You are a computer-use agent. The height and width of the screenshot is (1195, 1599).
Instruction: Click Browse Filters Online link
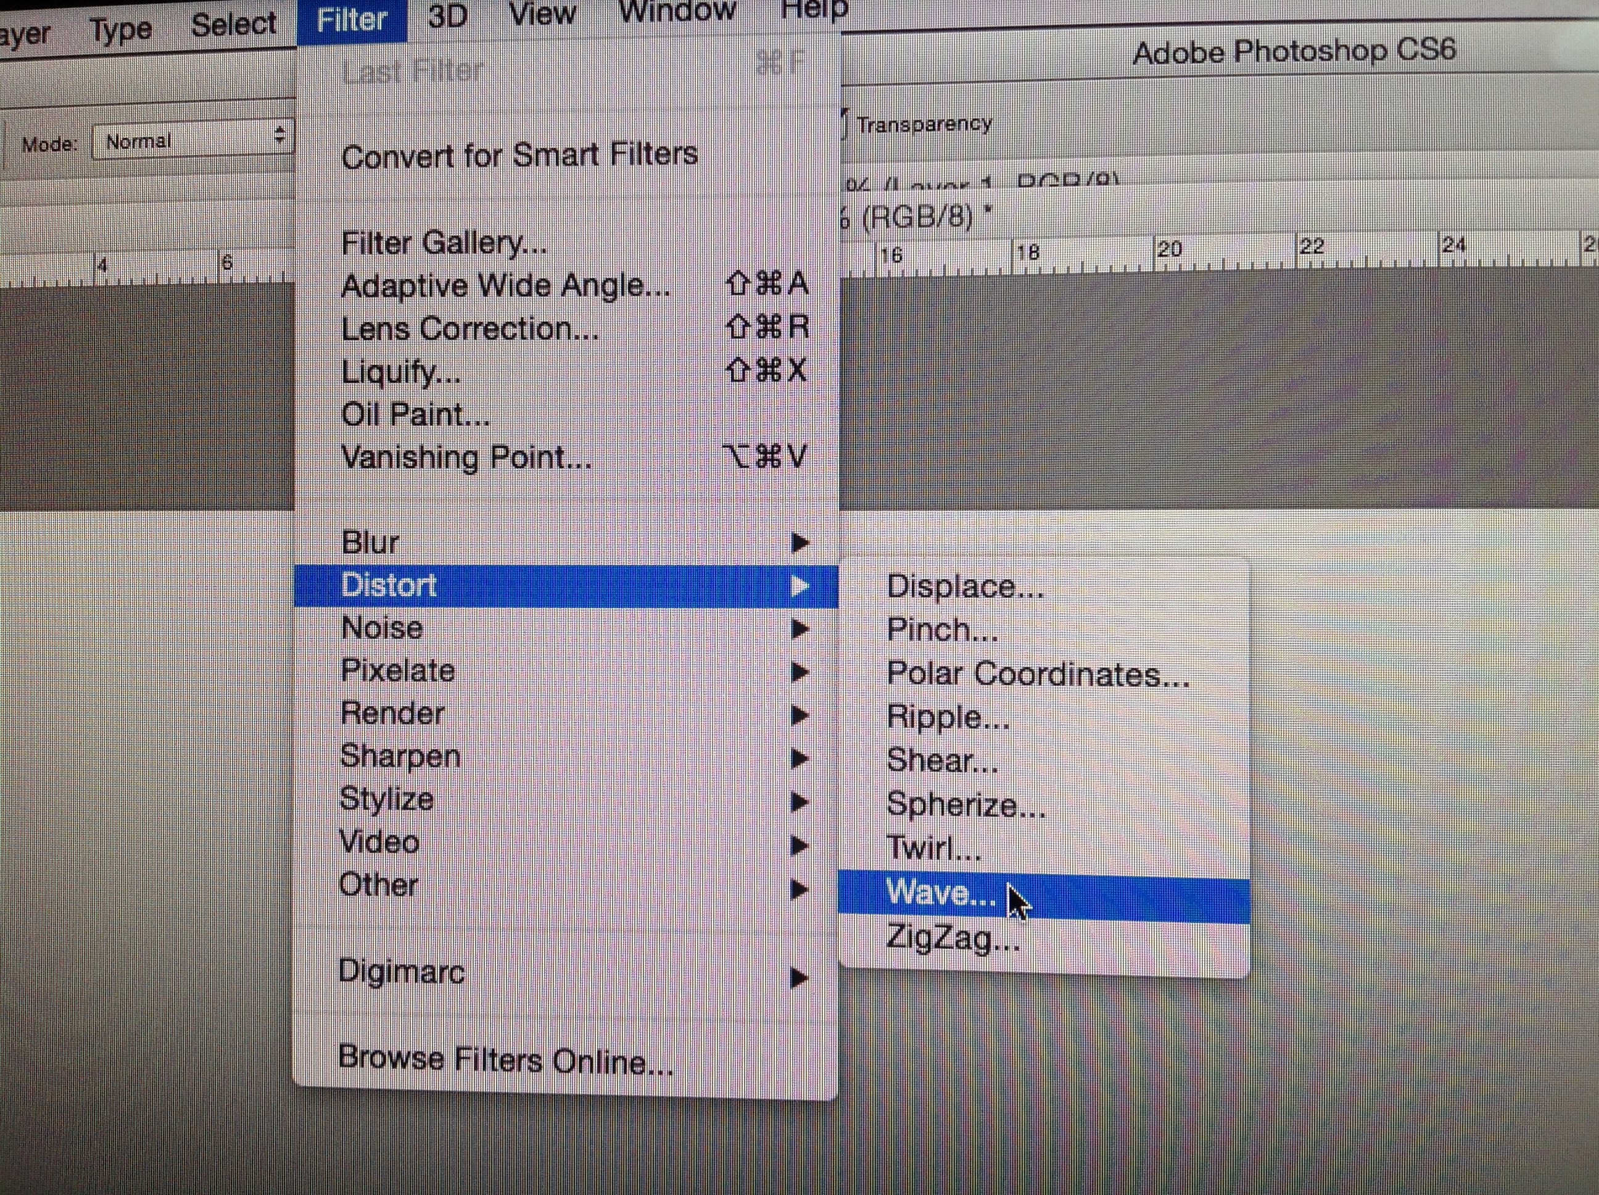click(505, 1060)
